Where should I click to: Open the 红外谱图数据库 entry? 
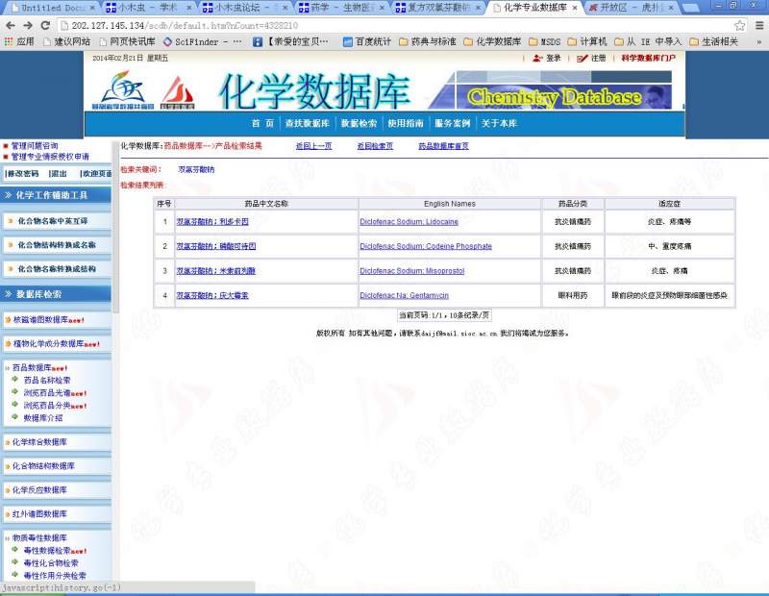pos(39,514)
